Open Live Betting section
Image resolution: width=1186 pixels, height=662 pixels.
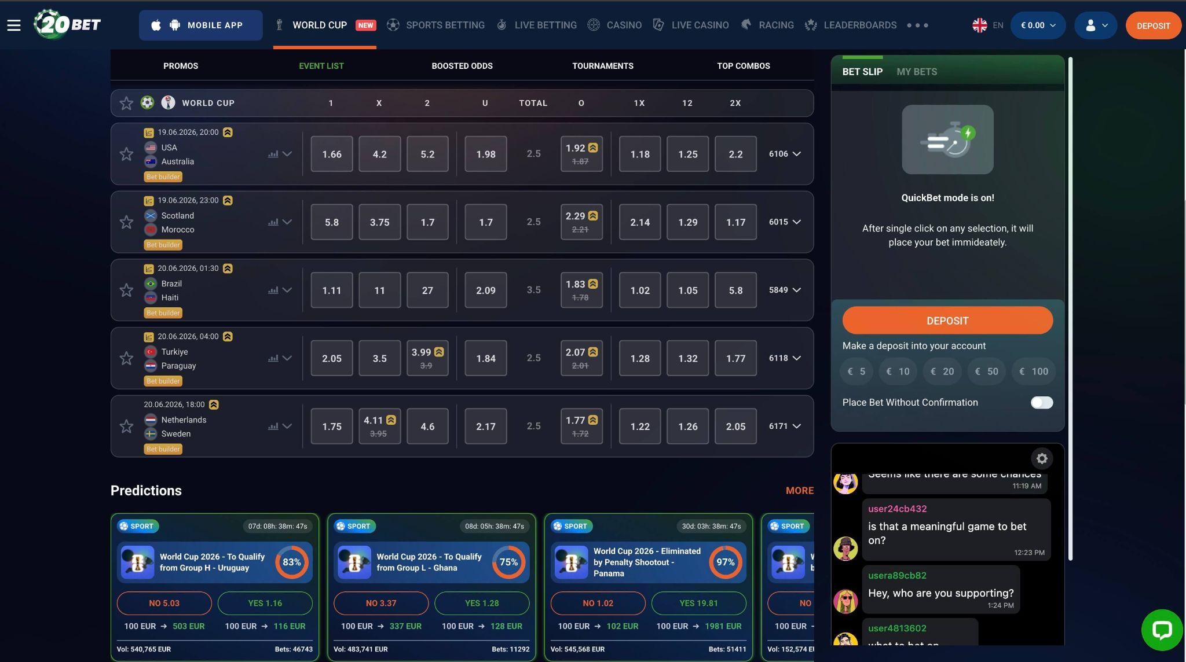pos(536,25)
